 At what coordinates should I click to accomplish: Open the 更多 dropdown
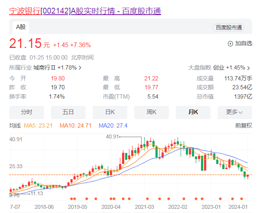tap(235, 112)
